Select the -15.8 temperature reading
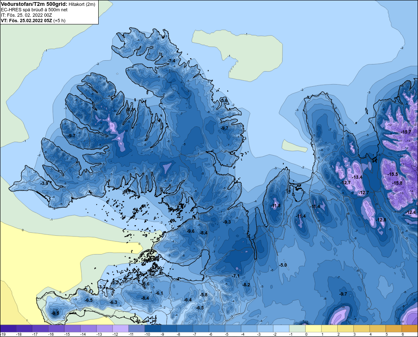The height and width of the screenshot is (337, 418). 398,183
